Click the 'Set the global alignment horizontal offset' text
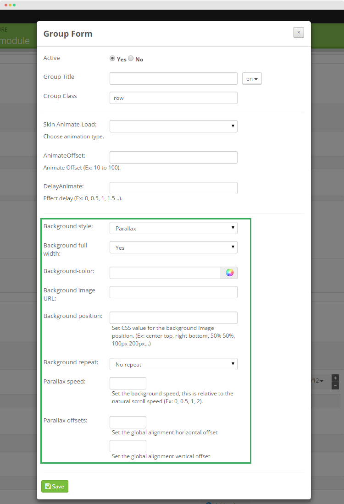344x504 pixels. point(165,433)
